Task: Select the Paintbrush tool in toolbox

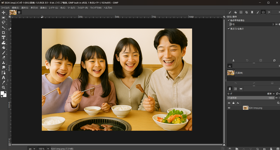Action: (x=3, y=53)
